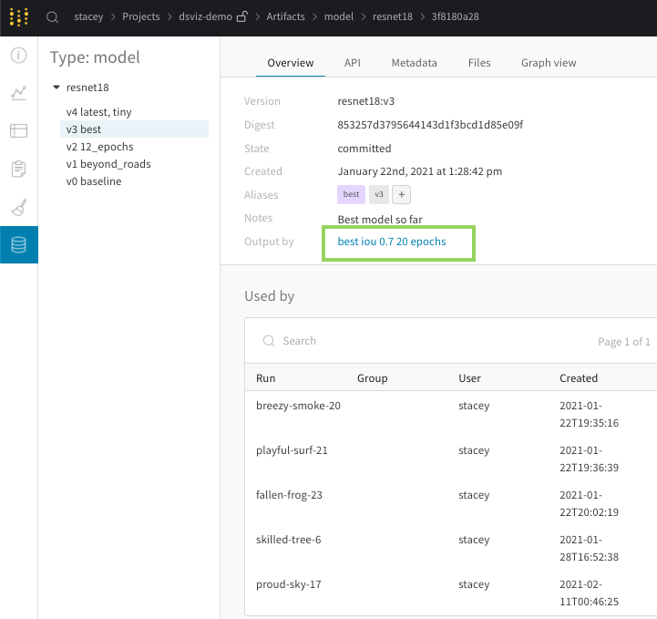This screenshot has width=657, height=619.
Task: Click the Run column header
Action: coord(266,378)
